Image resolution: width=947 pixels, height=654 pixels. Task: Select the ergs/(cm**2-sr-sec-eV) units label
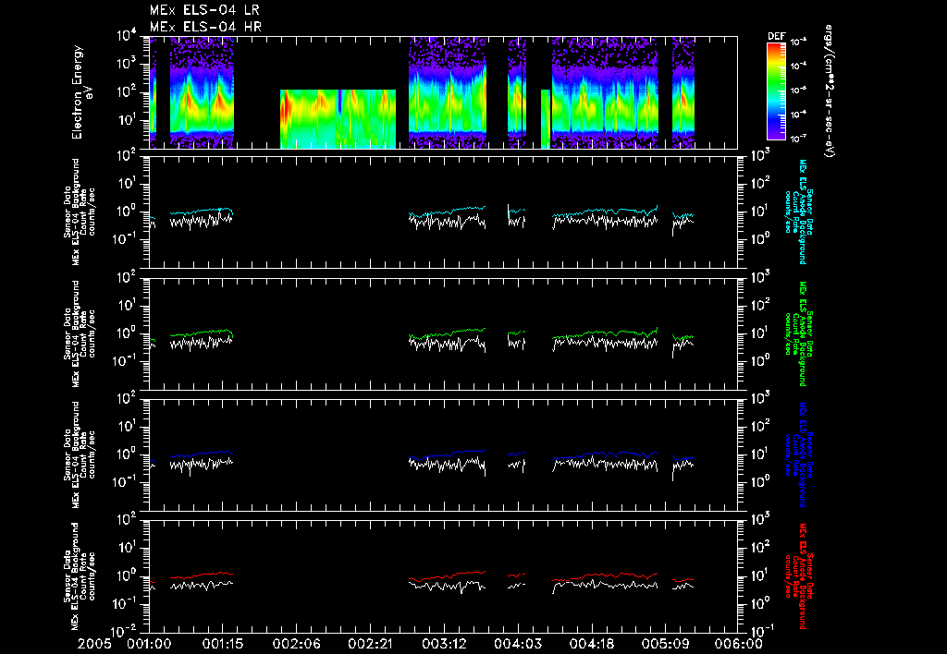829,91
